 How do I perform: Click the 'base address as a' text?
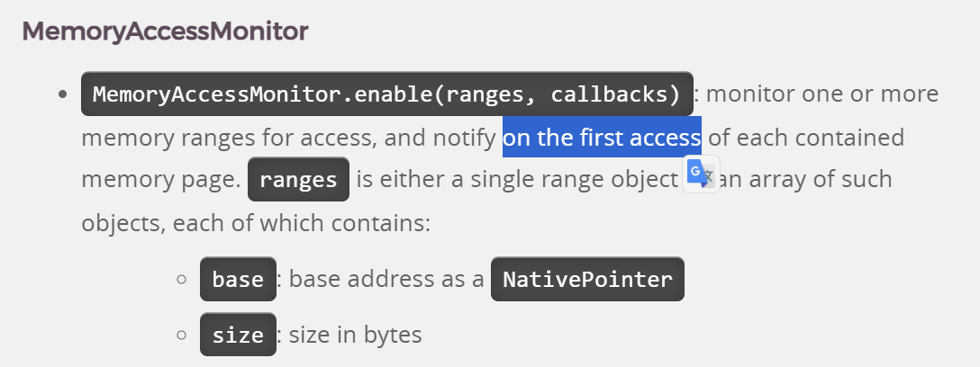coord(386,279)
